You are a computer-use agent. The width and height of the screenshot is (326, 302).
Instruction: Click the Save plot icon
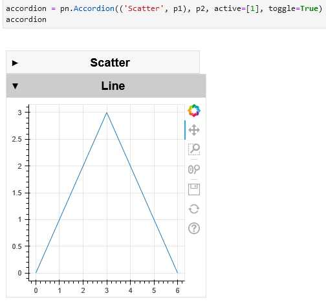click(x=194, y=189)
